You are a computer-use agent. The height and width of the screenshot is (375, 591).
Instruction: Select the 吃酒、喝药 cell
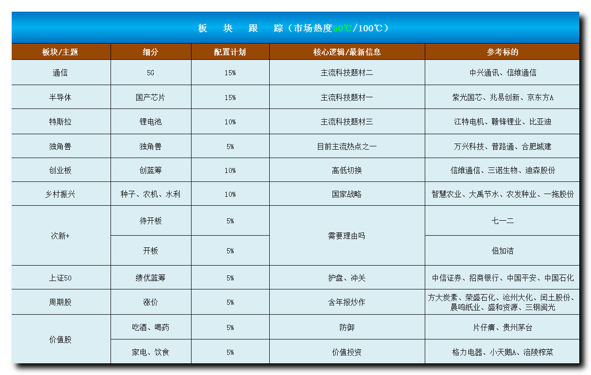click(151, 327)
